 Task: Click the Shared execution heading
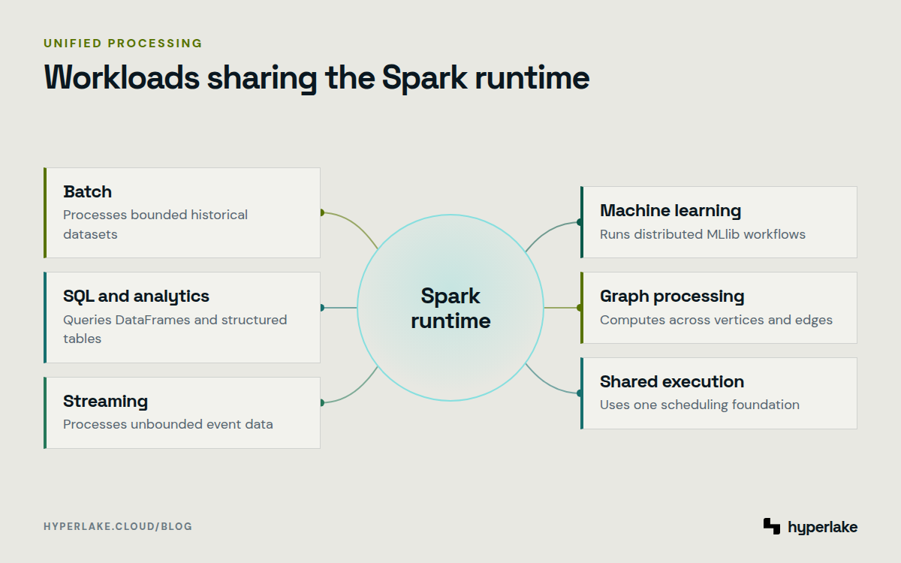click(672, 381)
